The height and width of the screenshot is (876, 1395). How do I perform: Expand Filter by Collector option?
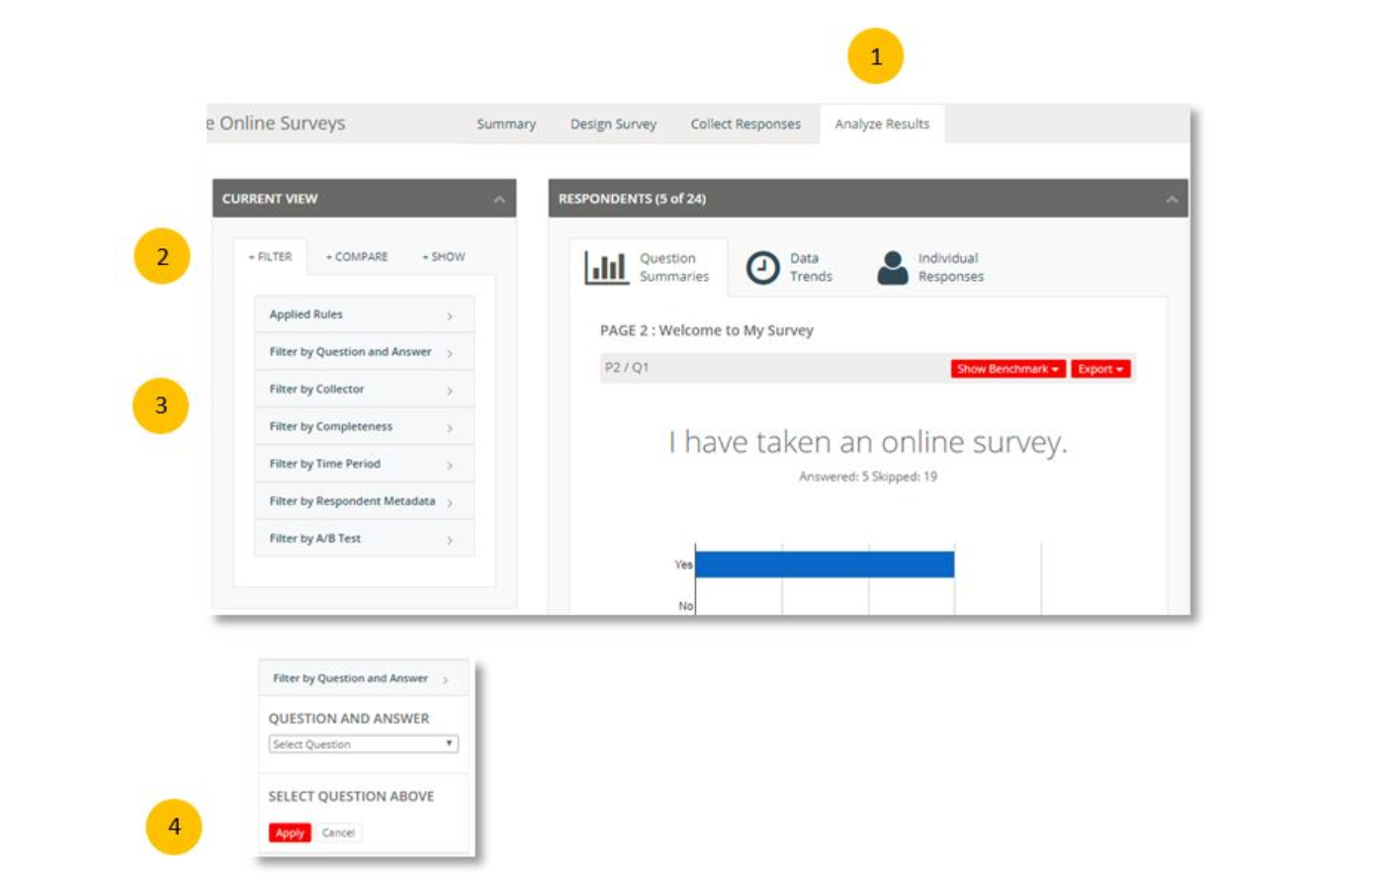[363, 390]
